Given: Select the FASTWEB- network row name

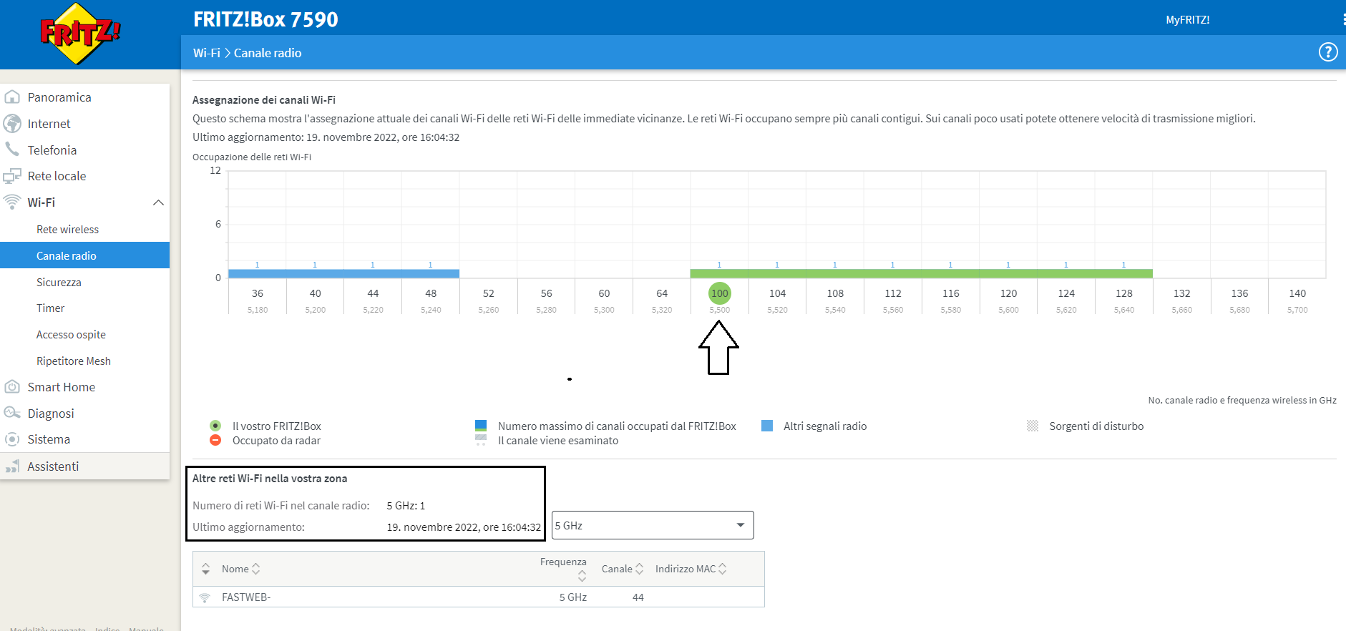Looking at the screenshot, I should (x=246, y=597).
